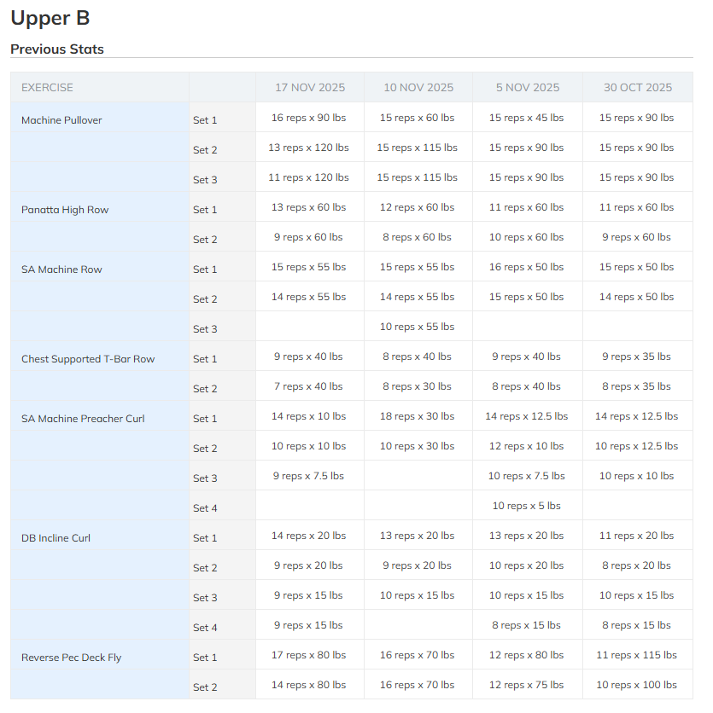Click the 10 reps x 5 lbs entry

pyautogui.click(x=526, y=506)
